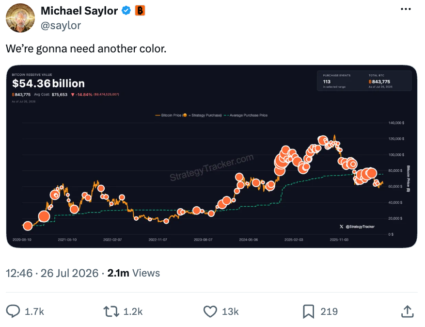
Task: Like the tweet with the heart icon
Action: 210,311
